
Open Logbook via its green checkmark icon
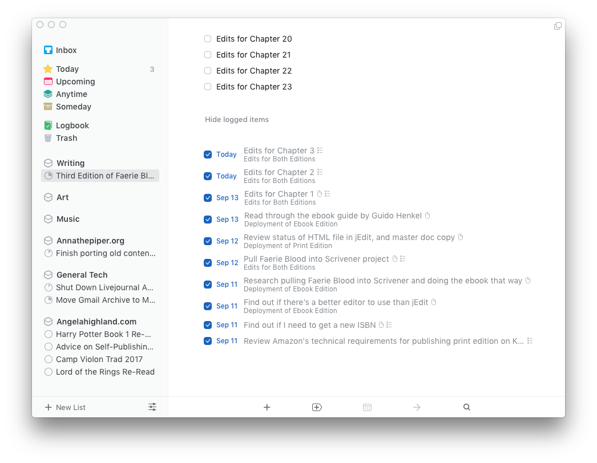(x=49, y=125)
